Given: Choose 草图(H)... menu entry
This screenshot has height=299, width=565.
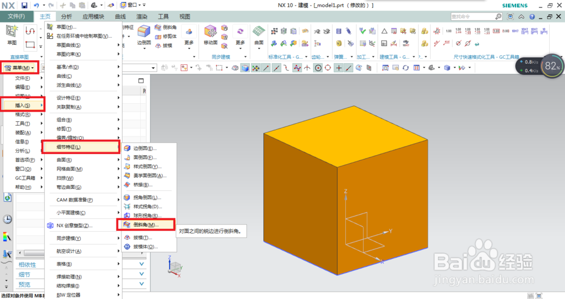Looking at the screenshot, I should 82,27.
